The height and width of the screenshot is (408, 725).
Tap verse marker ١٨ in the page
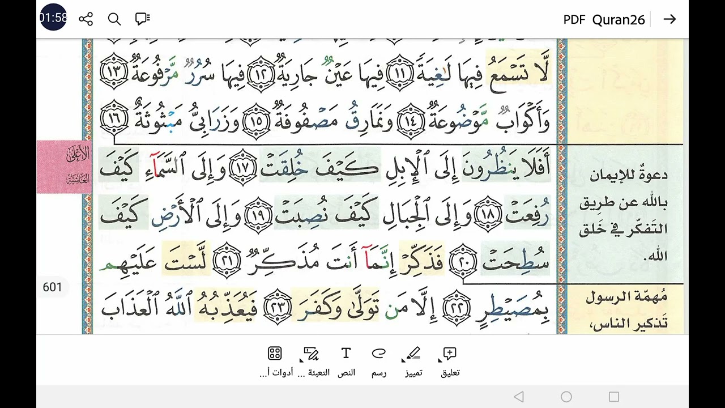[x=488, y=214]
